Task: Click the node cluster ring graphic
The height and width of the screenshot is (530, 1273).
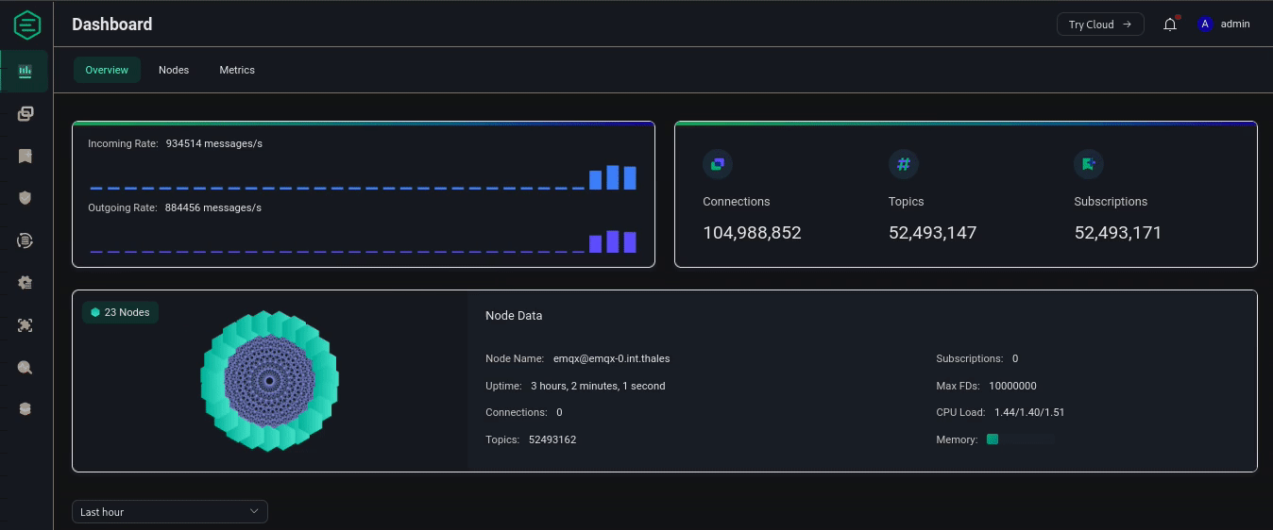Action: tap(270, 380)
